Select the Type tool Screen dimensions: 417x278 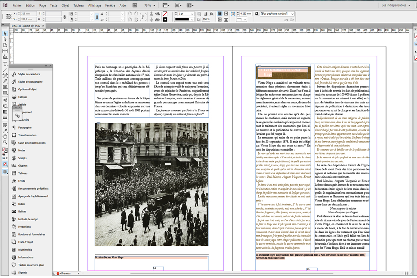click(x=5, y=64)
